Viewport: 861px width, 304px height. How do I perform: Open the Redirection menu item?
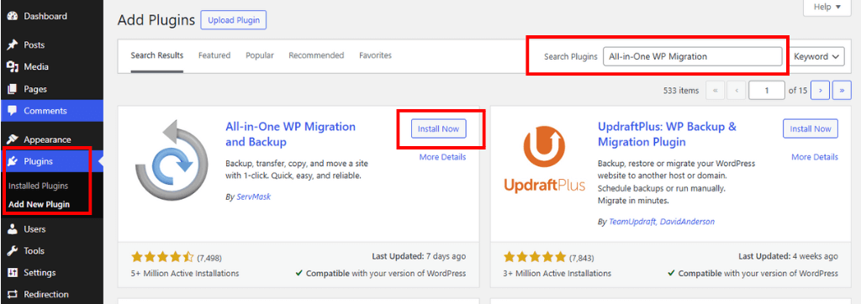pyautogui.click(x=51, y=294)
